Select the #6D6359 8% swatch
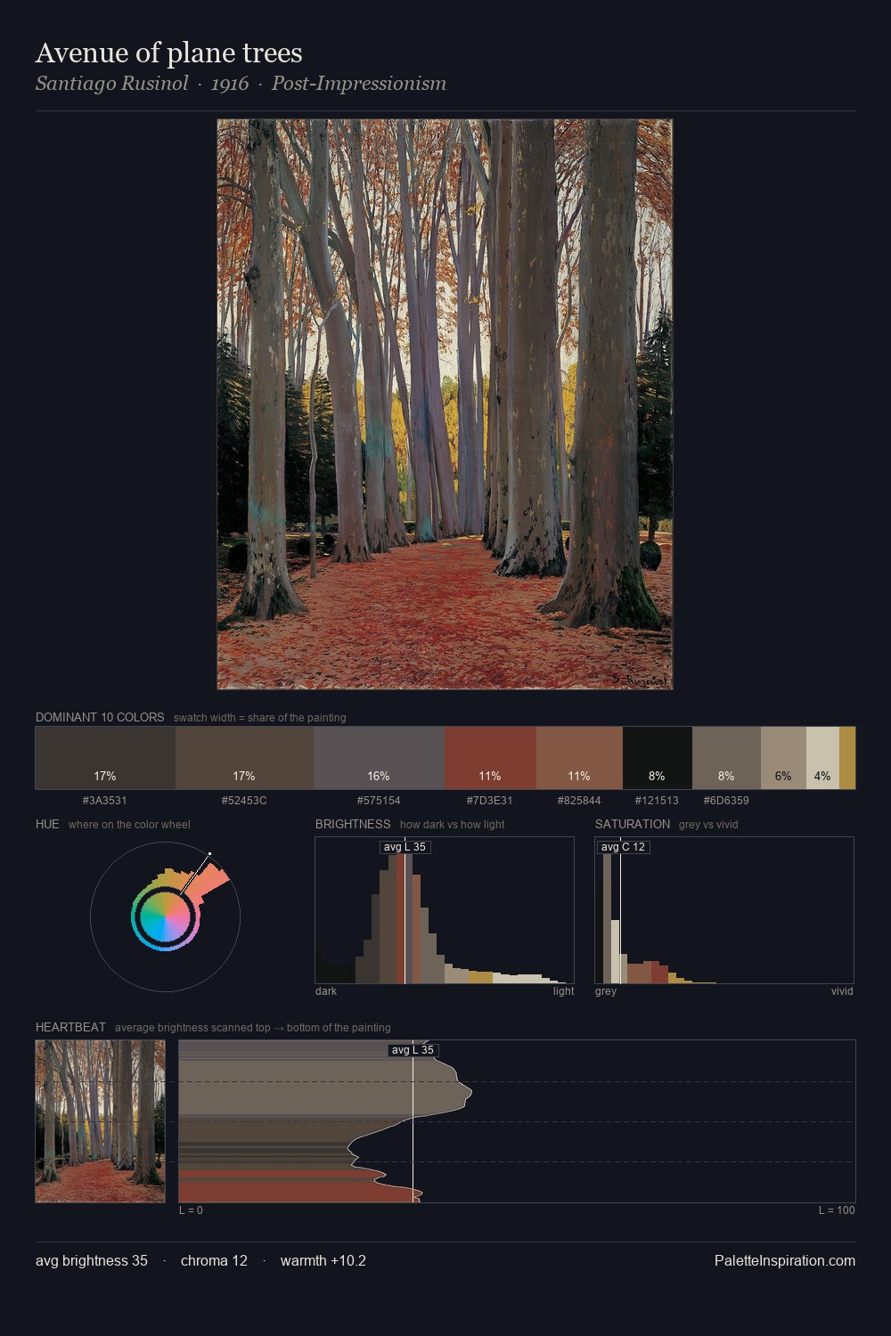The image size is (891, 1336). coord(726,758)
